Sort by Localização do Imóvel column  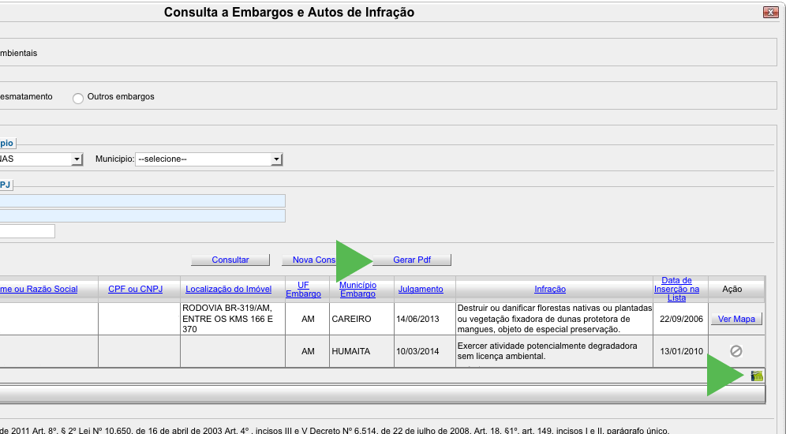[229, 289]
